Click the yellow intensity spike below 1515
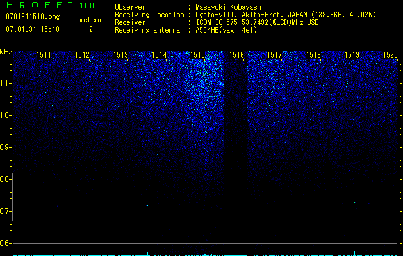Viewport: 403px width, 256px height. coord(218,250)
